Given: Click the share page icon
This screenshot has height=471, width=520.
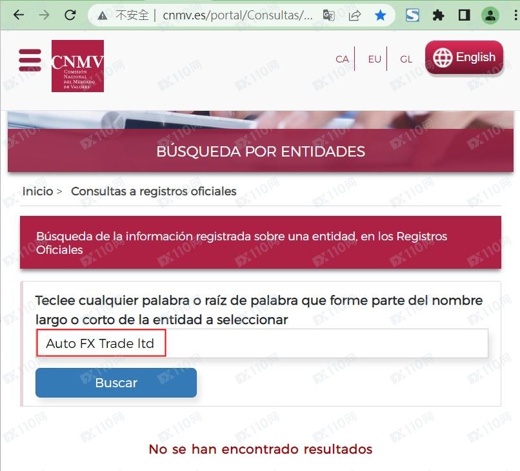Looking at the screenshot, I should point(354,15).
